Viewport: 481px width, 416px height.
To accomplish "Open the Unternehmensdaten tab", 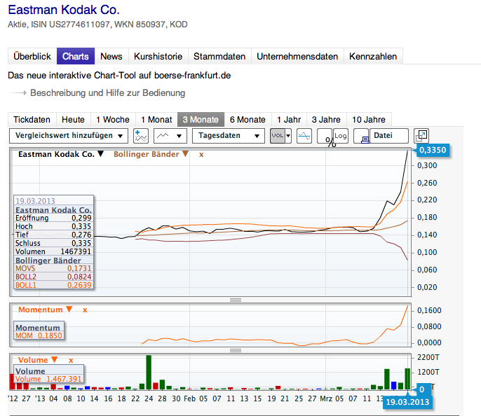I will (x=297, y=56).
